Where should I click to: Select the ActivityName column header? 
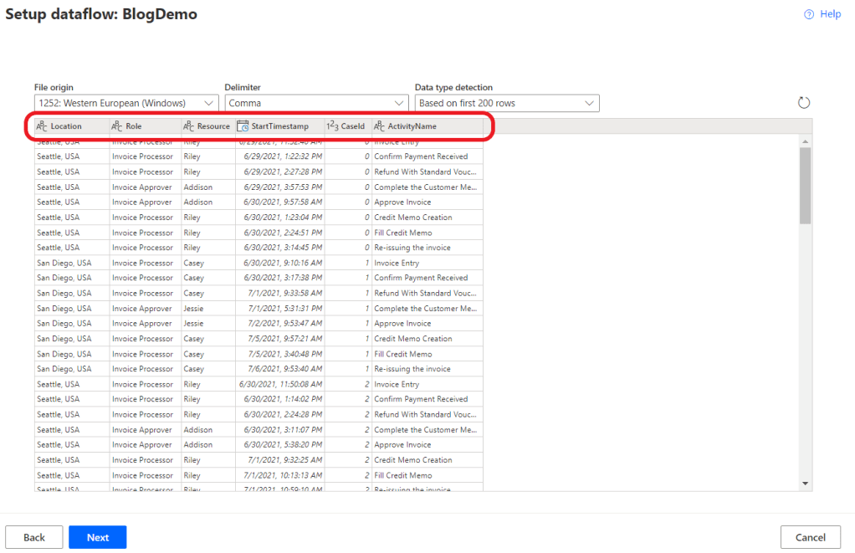coord(412,126)
